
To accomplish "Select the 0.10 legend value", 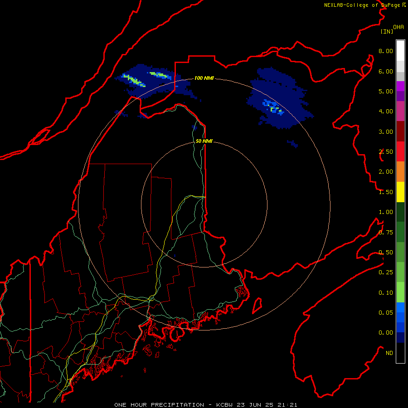I will [x=386, y=293].
